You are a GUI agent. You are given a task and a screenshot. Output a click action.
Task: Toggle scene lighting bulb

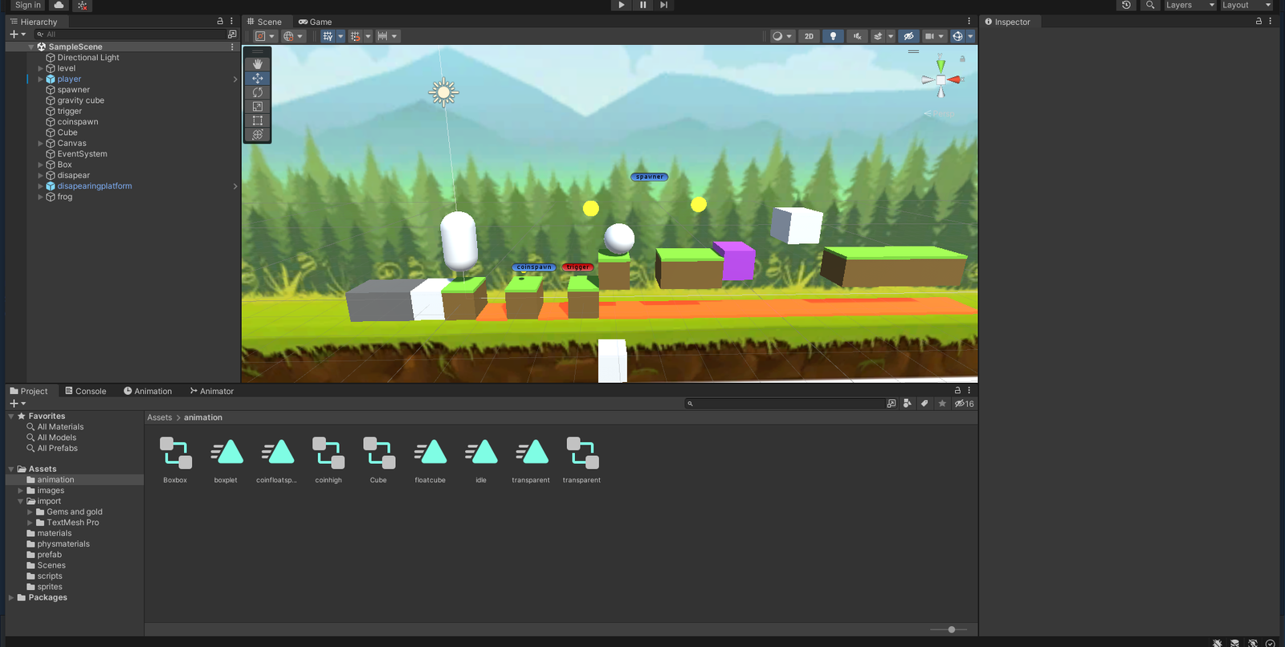(833, 36)
